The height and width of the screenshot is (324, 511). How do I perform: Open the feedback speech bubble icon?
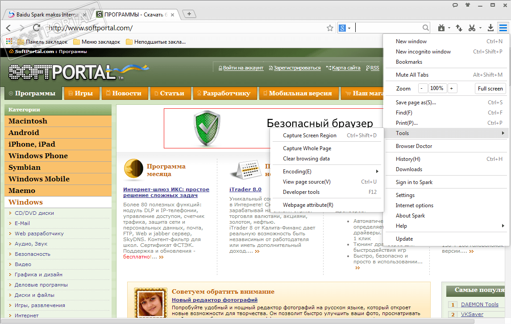pyautogui.click(x=455, y=5)
